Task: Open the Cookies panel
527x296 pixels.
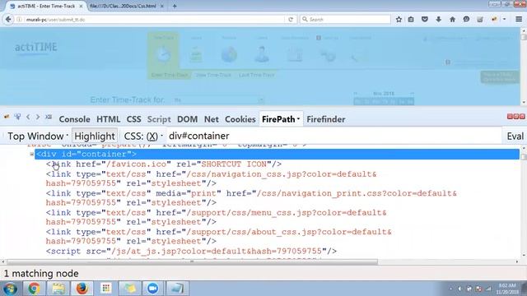Action: pyautogui.click(x=240, y=119)
